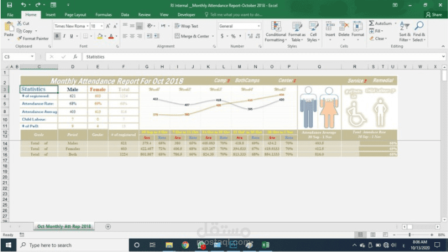The image size is (448, 252).
Task: Toggle Underline formatting
Action: point(71,36)
